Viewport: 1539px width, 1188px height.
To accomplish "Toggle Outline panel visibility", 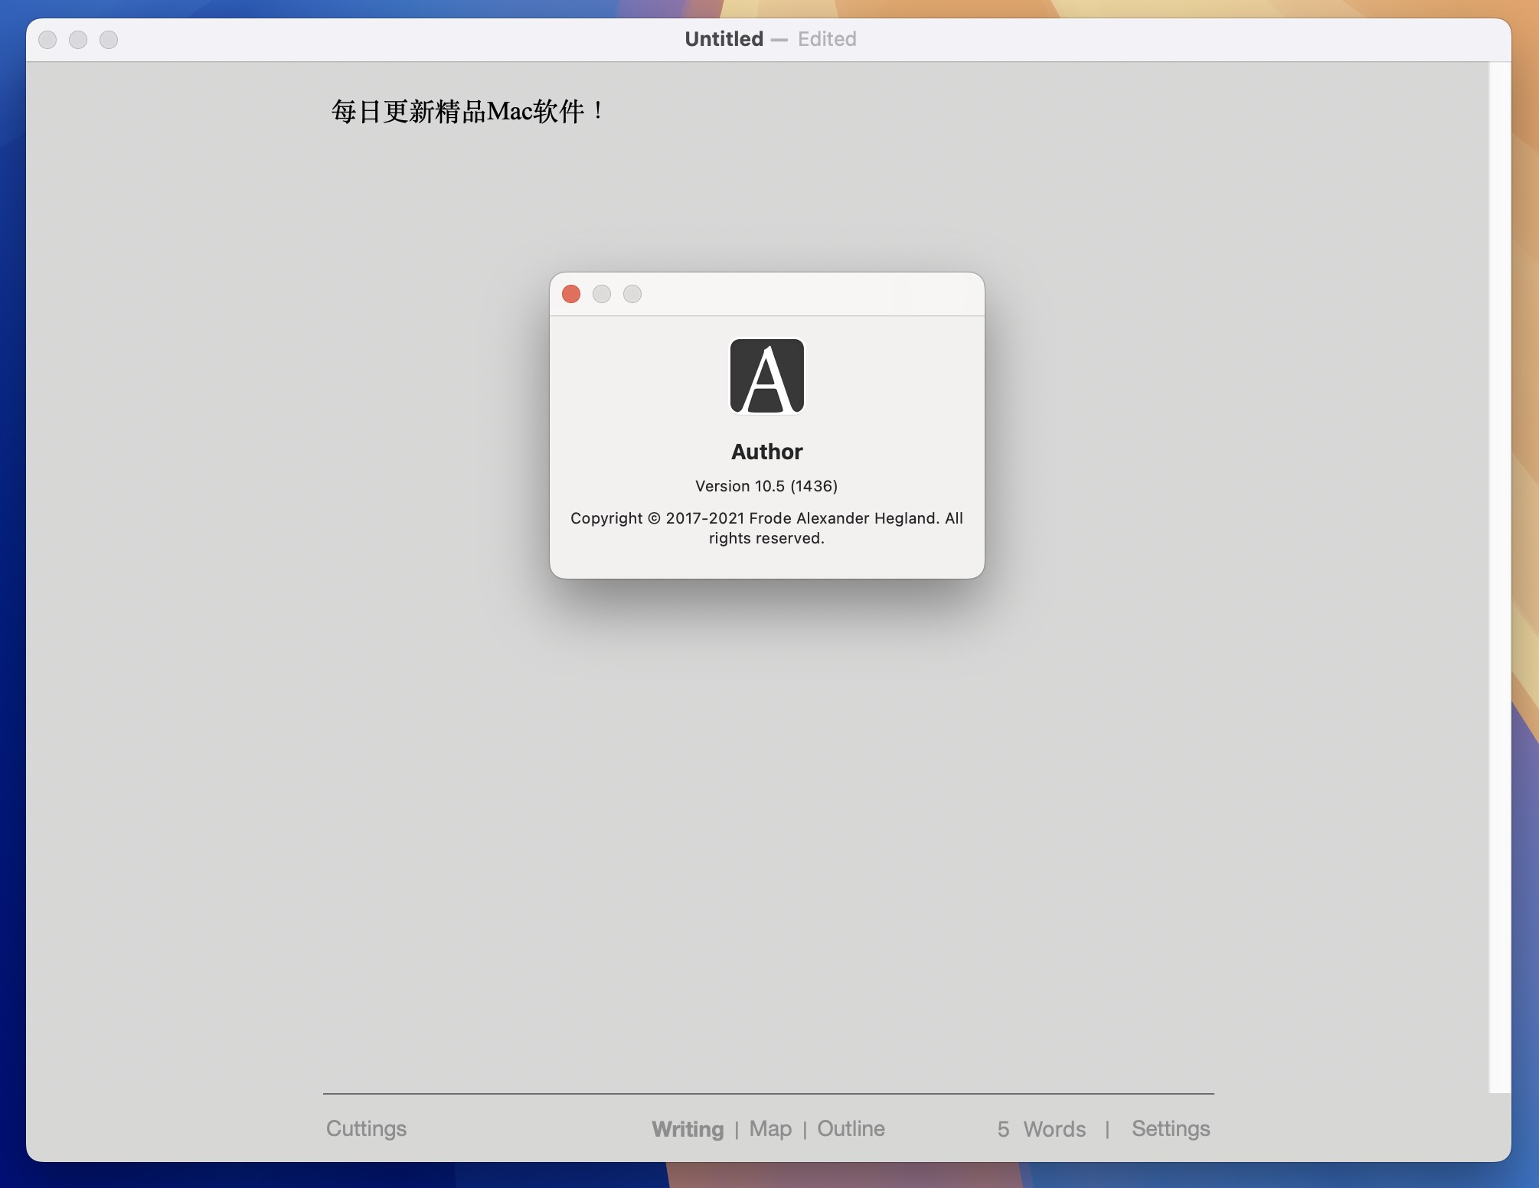I will coord(849,1127).
